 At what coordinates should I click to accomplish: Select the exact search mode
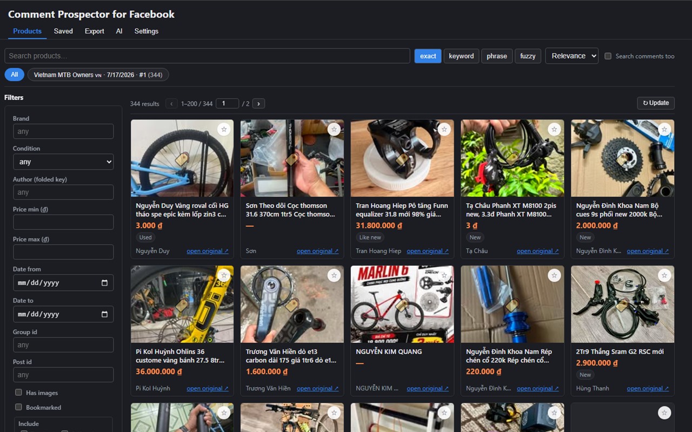pos(428,56)
